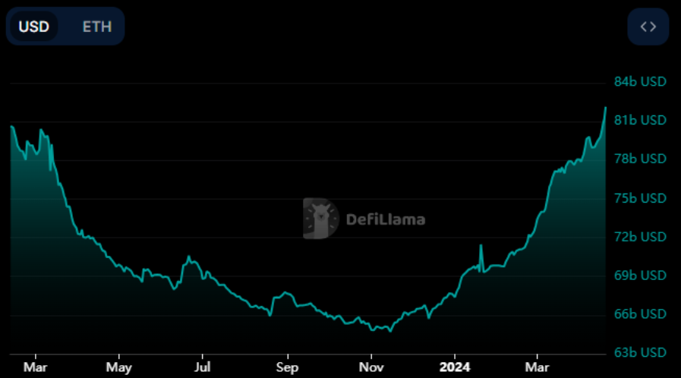Click the Jul label on time axis
Screen dimensions: 681x378
click(x=203, y=367)
